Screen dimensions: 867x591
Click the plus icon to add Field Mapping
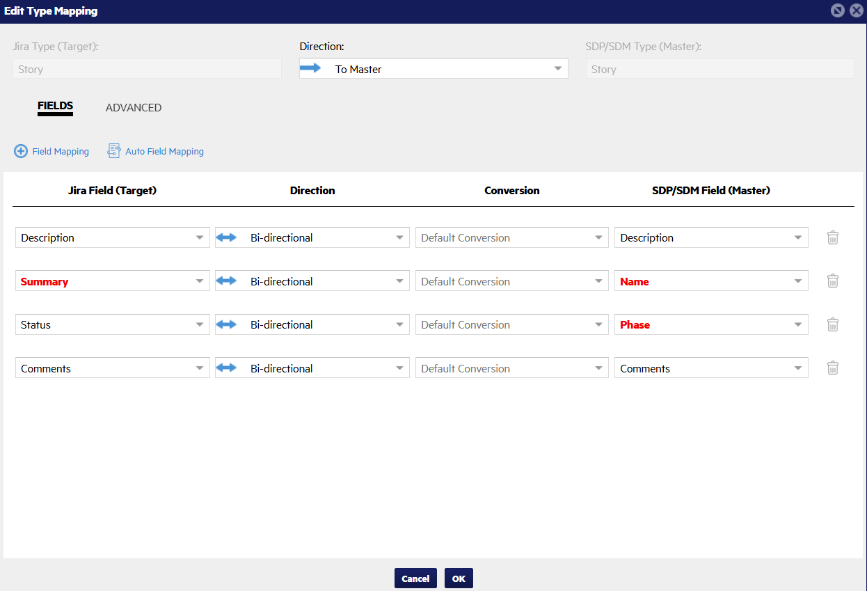(21, 151)
